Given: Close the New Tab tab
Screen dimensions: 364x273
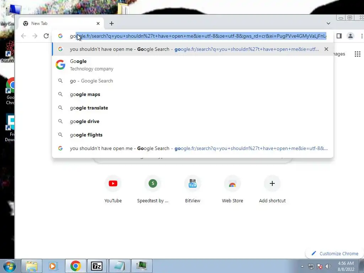Looking at the screenshot, I should (x=98, y=23).
